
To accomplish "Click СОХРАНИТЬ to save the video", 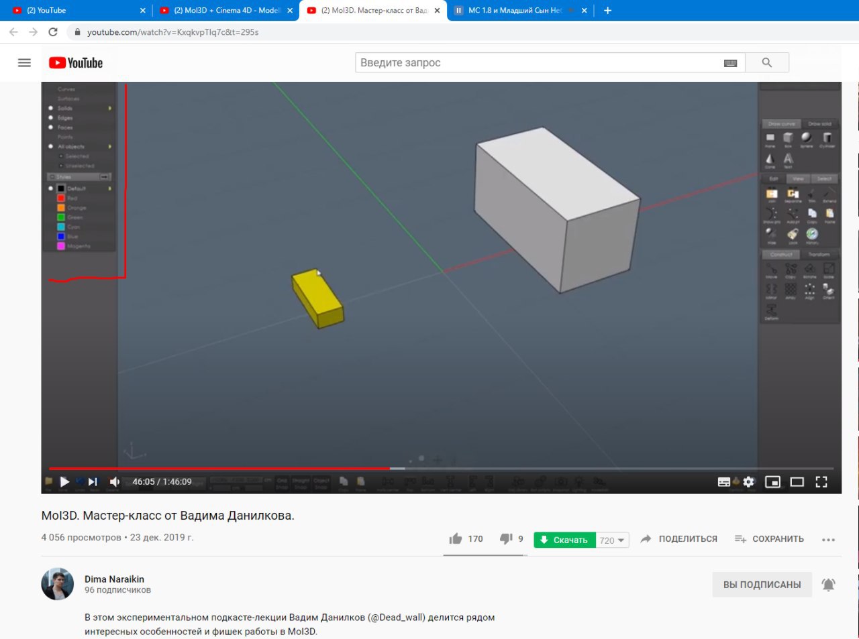I will tap(770, 539).
